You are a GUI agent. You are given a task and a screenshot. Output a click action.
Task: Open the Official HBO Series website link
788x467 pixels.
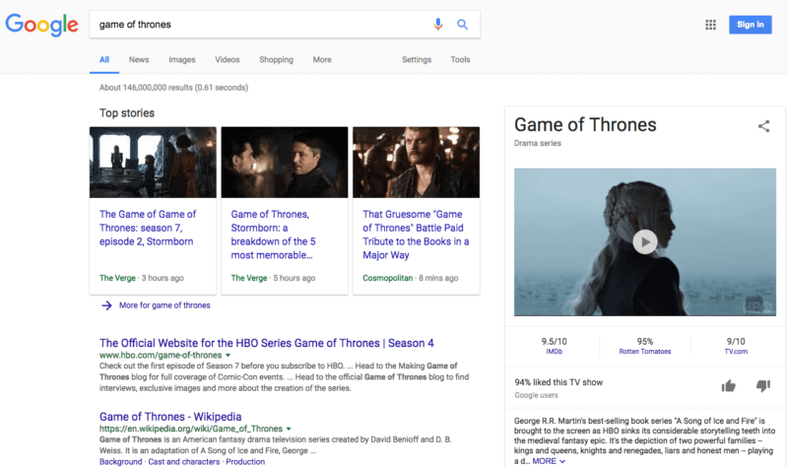pos(266,343)
